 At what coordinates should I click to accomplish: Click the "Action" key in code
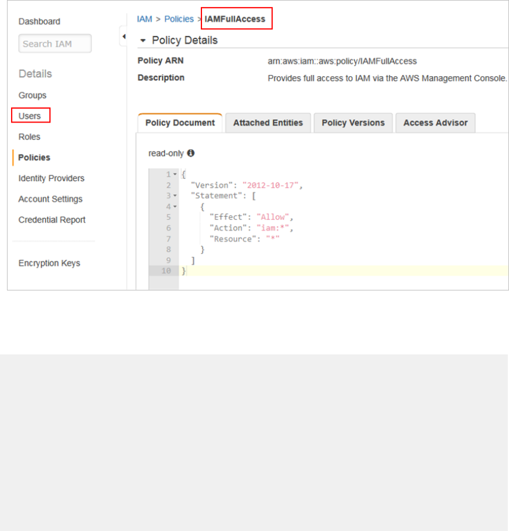tap(228, 228)
